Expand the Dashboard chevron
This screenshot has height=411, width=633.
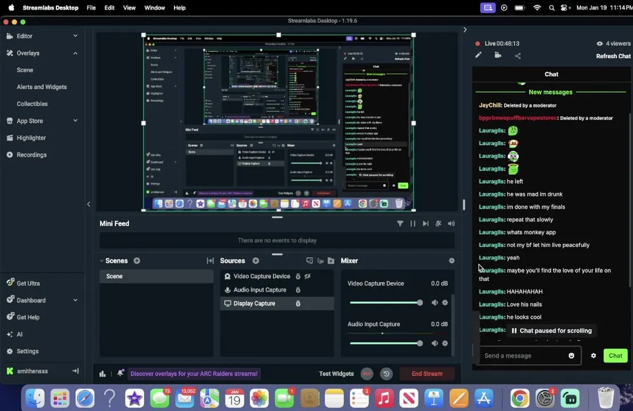pos(75,300)
